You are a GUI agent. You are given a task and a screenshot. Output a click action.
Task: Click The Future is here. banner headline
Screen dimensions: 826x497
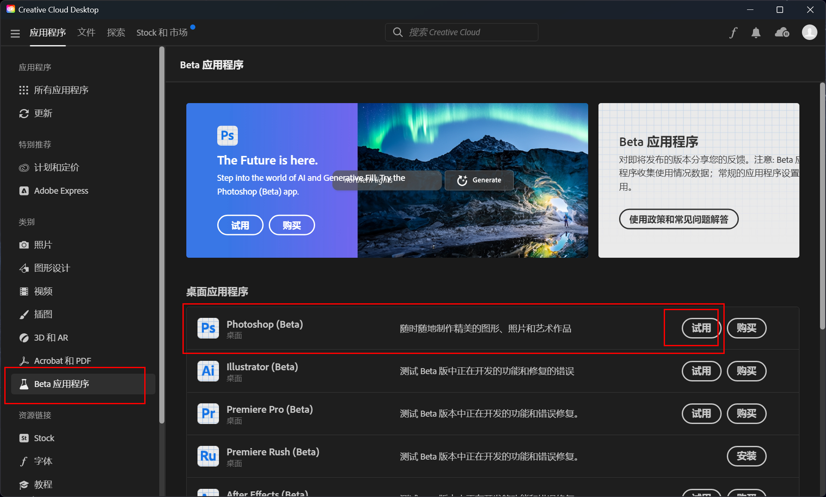267,160
